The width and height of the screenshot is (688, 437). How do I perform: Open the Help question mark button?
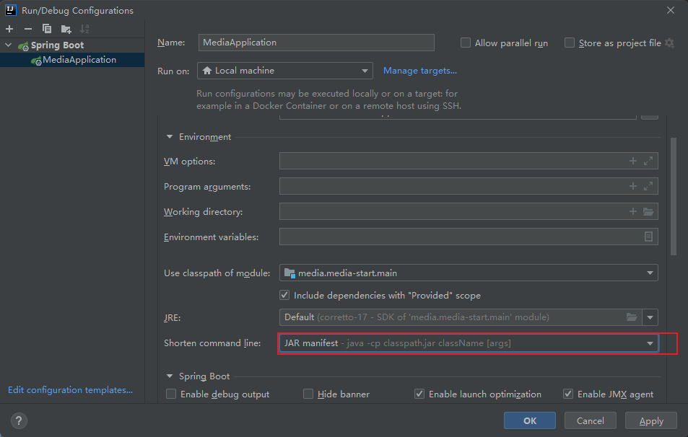[x=19, y=420]
